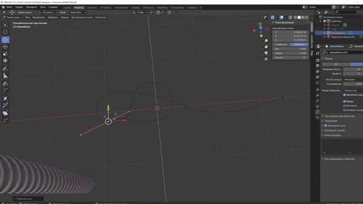This screenshot has height=204, width=363.
Task: Switch to the Layout workspace tab
Action: (x=67, y=7)
